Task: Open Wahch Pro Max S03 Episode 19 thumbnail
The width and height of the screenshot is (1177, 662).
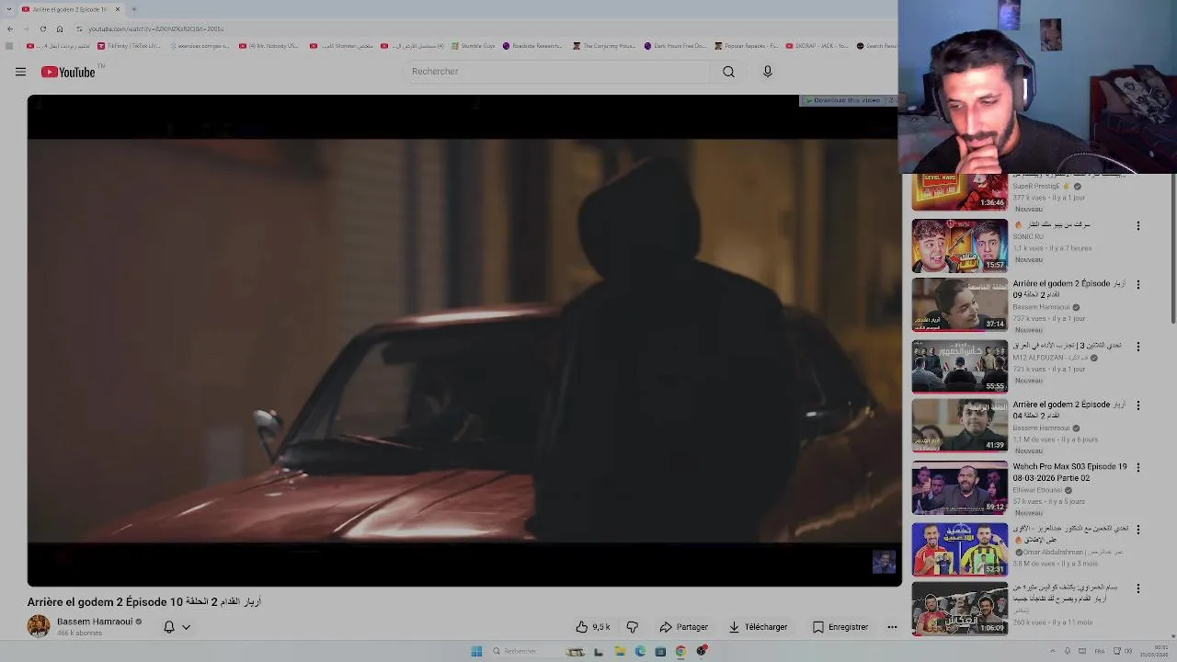Action: coord(960,488)
